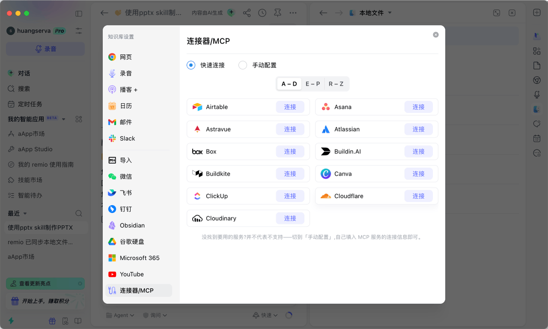Go back with the chat header arrow
The image size is (548, 329).
point(104,13)
